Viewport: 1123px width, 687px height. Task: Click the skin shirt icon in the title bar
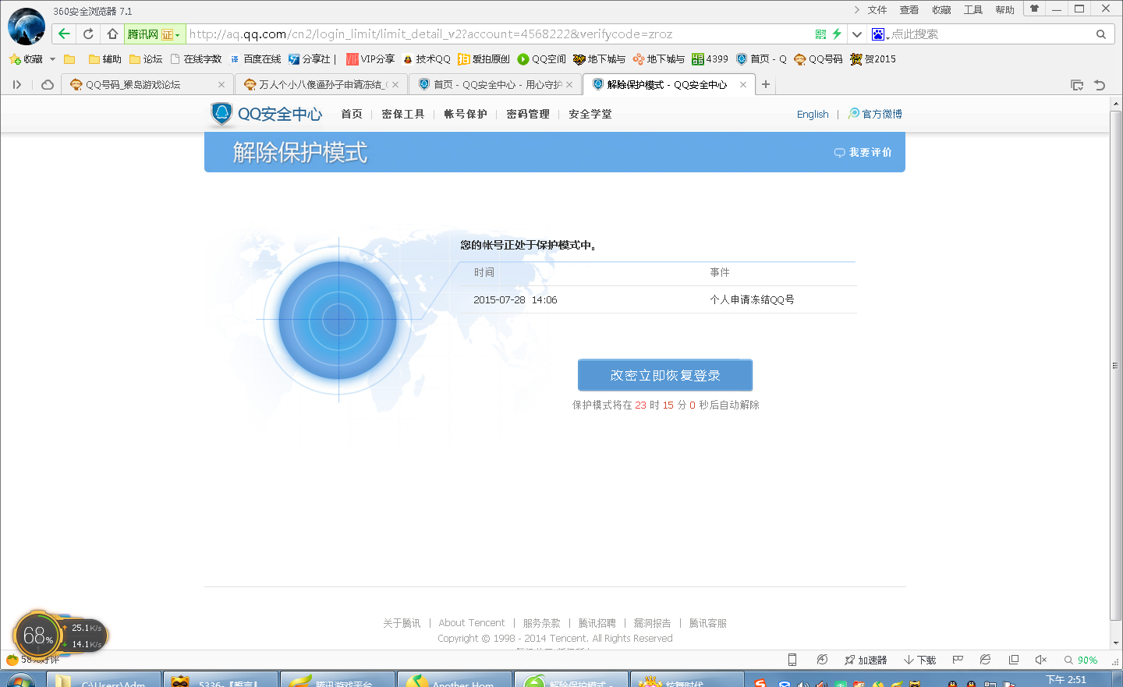[1034, 9]
